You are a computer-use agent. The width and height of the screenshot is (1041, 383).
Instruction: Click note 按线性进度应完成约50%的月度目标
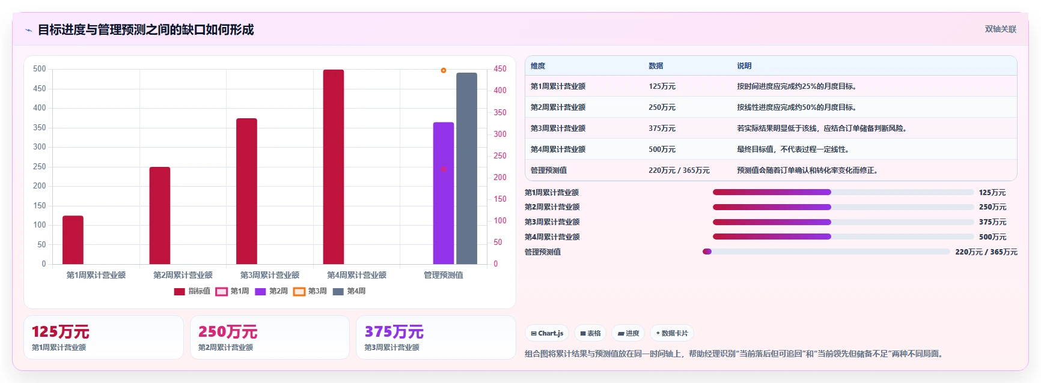coord(796,107)
